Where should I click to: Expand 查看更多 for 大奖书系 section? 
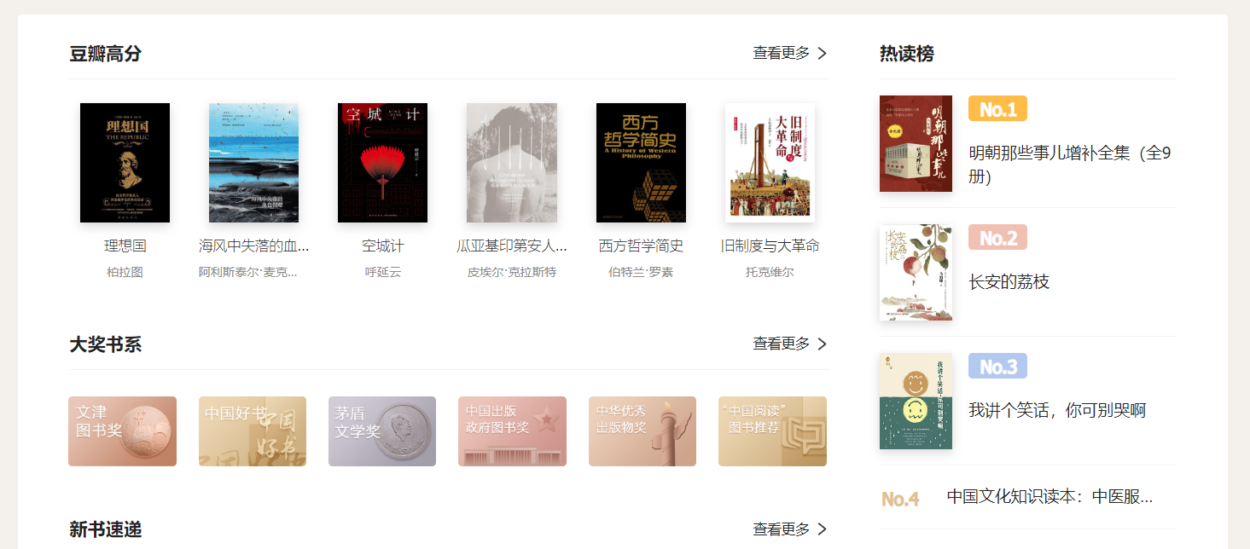click(x=790, y=344)
